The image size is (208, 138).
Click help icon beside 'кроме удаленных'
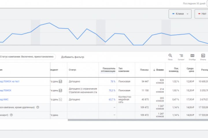pyautogui.click(x=38, y=107)
